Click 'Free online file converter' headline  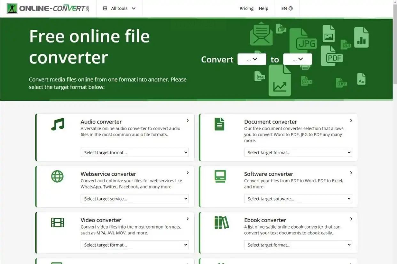click(90, 47)
